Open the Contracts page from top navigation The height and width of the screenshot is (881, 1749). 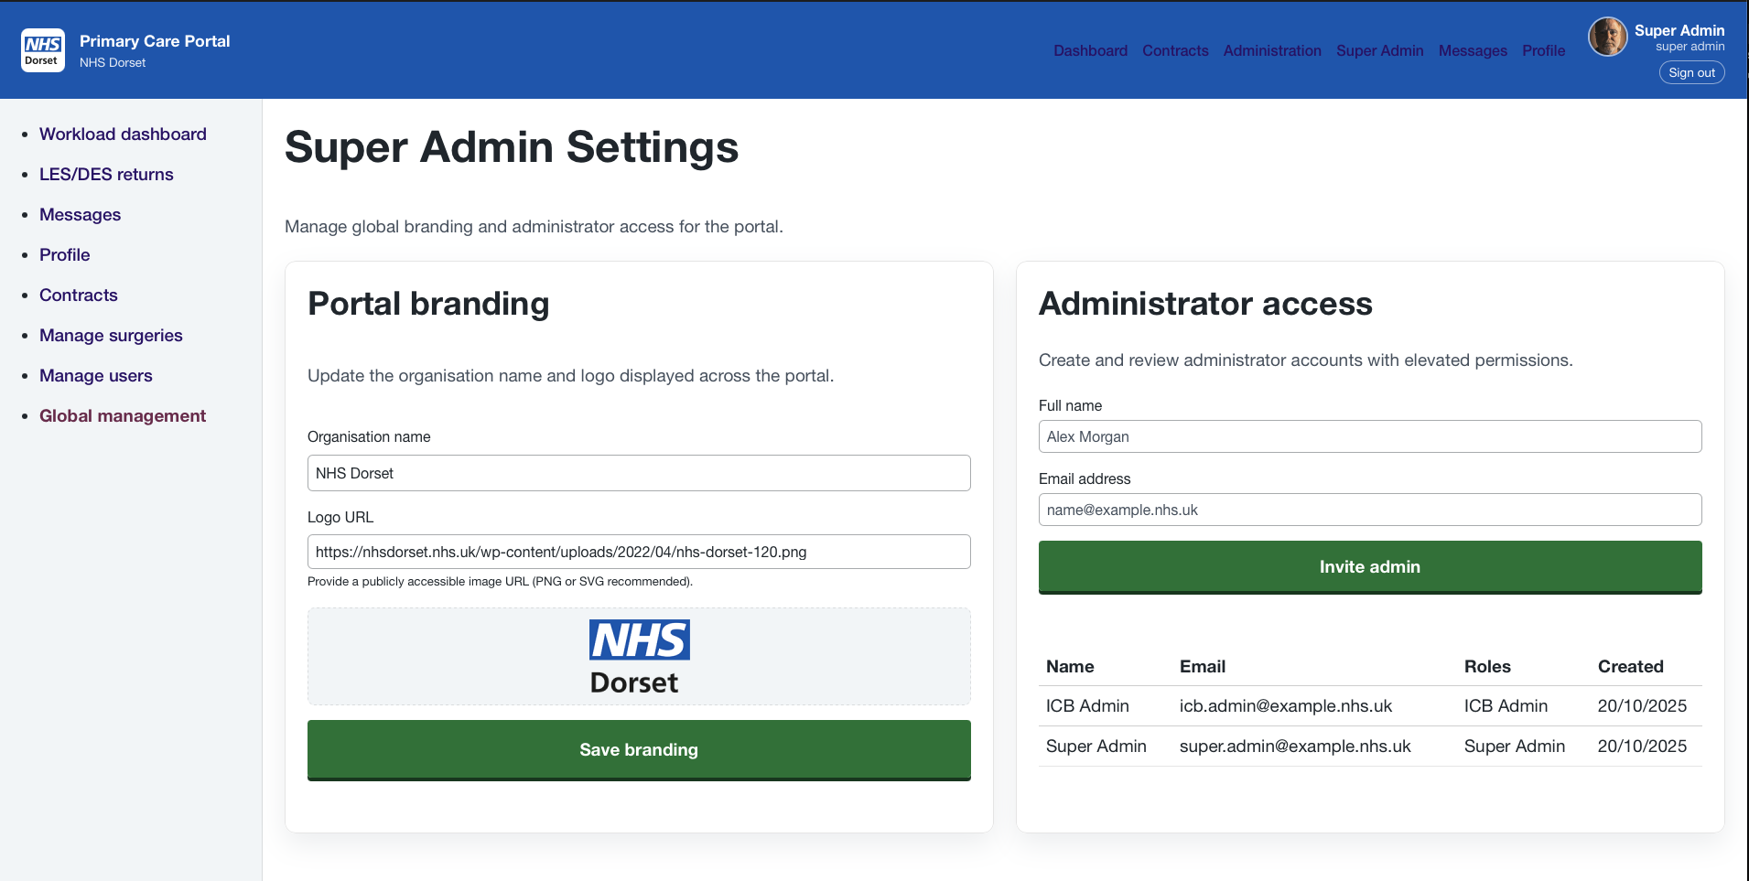(x=1175, y=50)
